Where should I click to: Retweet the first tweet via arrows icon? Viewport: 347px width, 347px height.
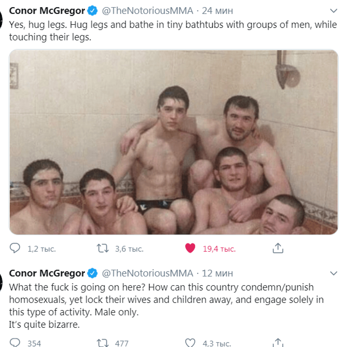click(102, 248)
